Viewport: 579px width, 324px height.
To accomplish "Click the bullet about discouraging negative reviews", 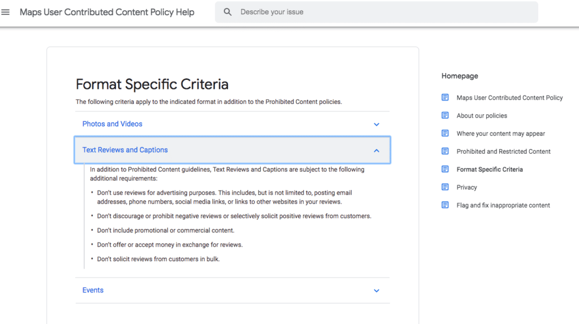I will click(x=234, y=216).
